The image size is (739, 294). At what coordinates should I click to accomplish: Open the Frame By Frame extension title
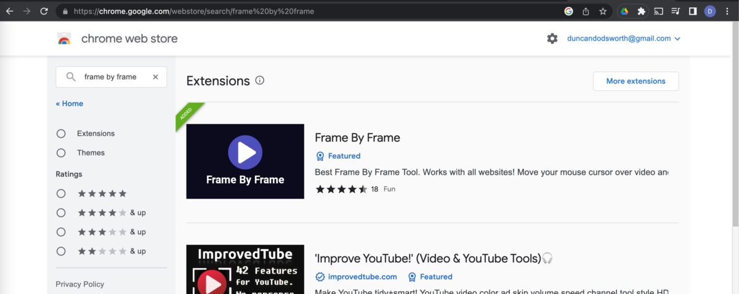click(x=357, y=138)
